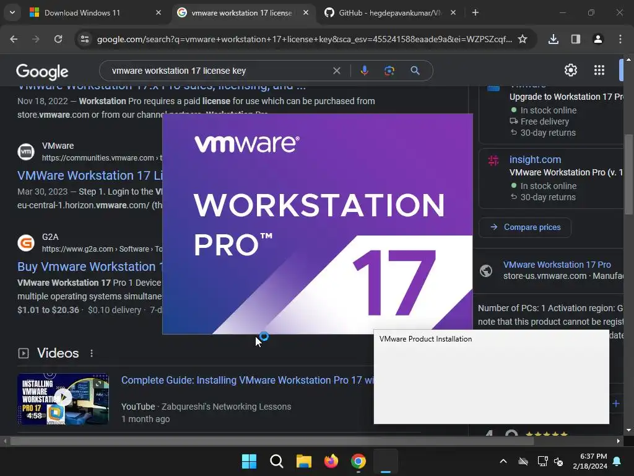
Task: Clear the Google search box text
Action: click(336, 71)
